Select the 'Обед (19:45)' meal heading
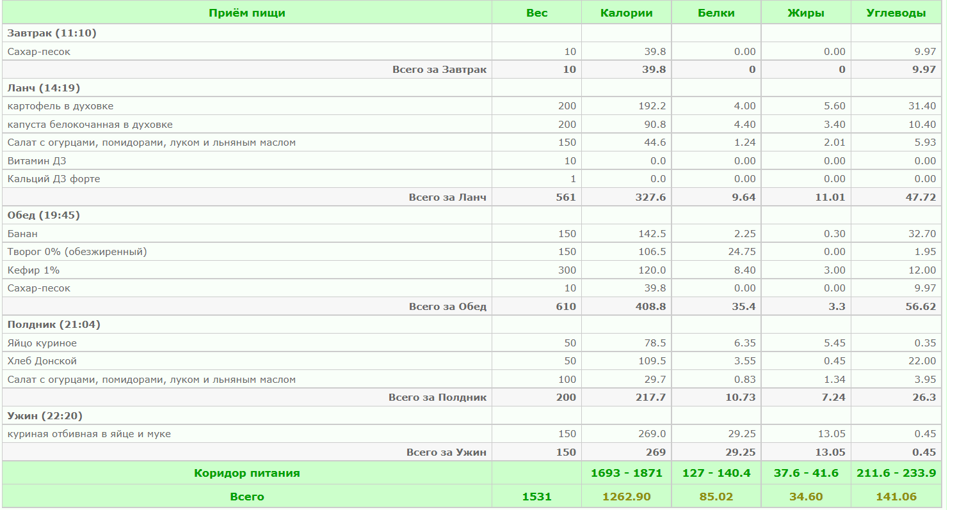The image size is (957, 510). (44, 215)
